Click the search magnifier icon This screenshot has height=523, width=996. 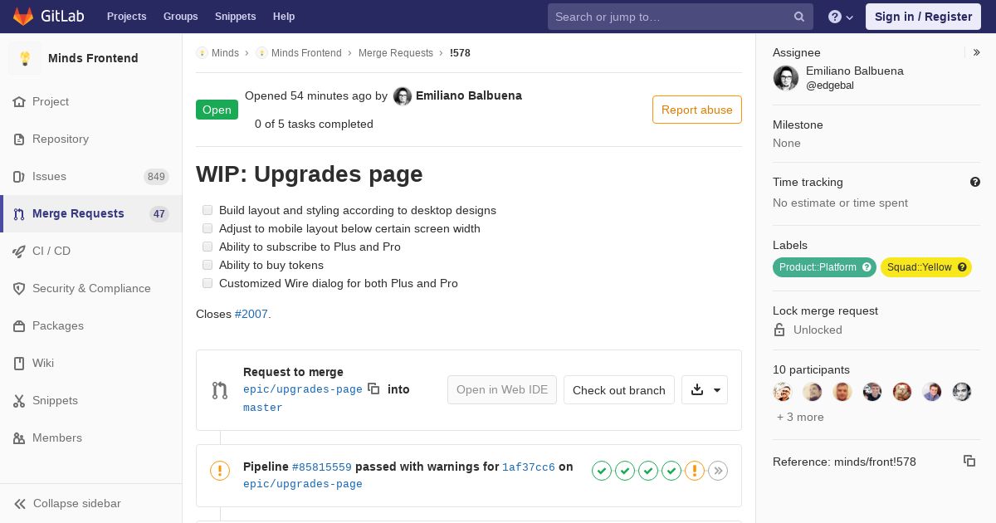799,17
